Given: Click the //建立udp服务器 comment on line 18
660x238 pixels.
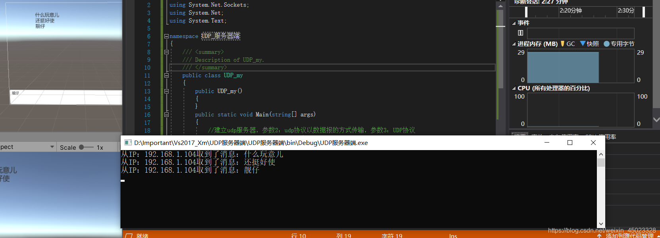Looking at the screenshot, I should pos(312,130).
